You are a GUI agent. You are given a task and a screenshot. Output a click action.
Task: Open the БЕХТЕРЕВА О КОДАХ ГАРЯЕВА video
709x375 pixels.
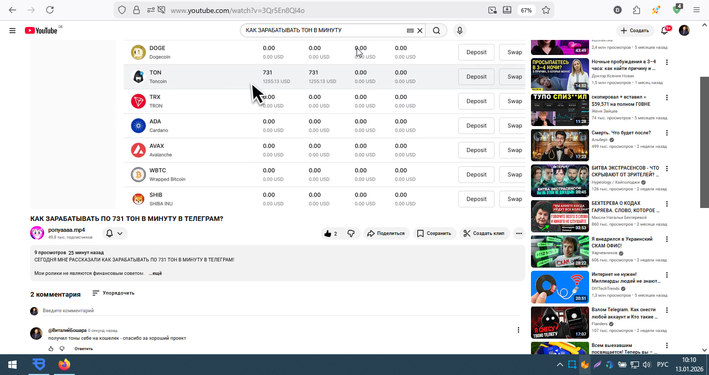click(x=560, y=216)
